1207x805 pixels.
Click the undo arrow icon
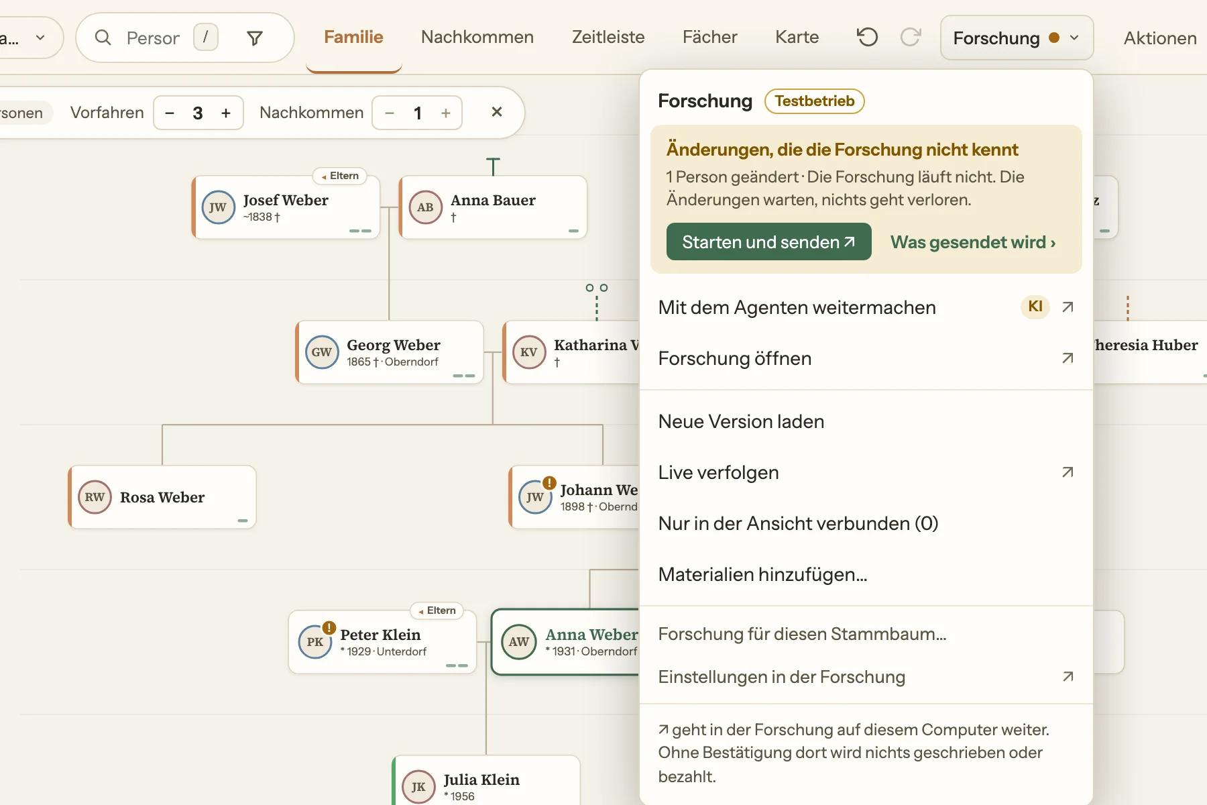pos(867,37)
